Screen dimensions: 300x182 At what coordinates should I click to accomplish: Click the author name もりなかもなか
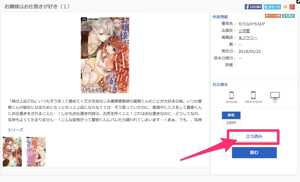252,24
